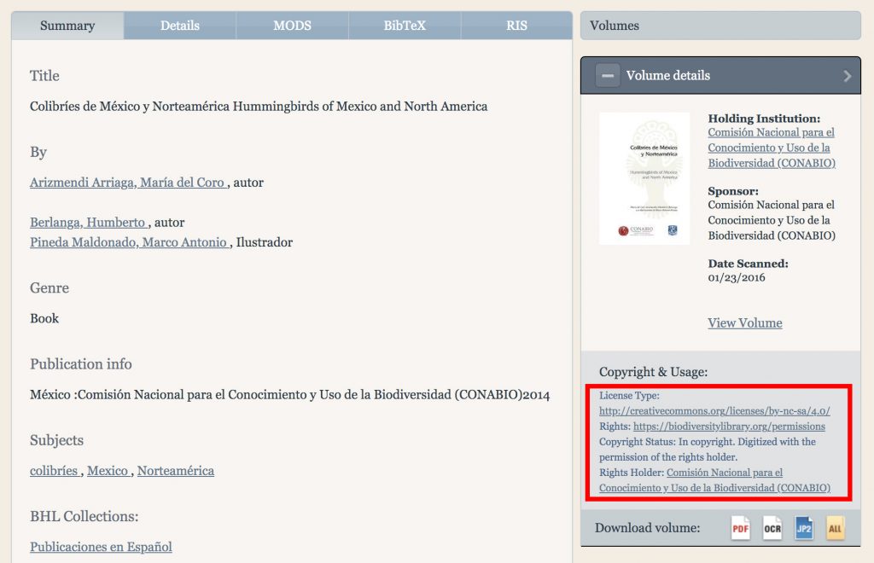Viewport: 874px width, 563px height.
Task: Open the Volumes panel header
Action: [720, 26]
